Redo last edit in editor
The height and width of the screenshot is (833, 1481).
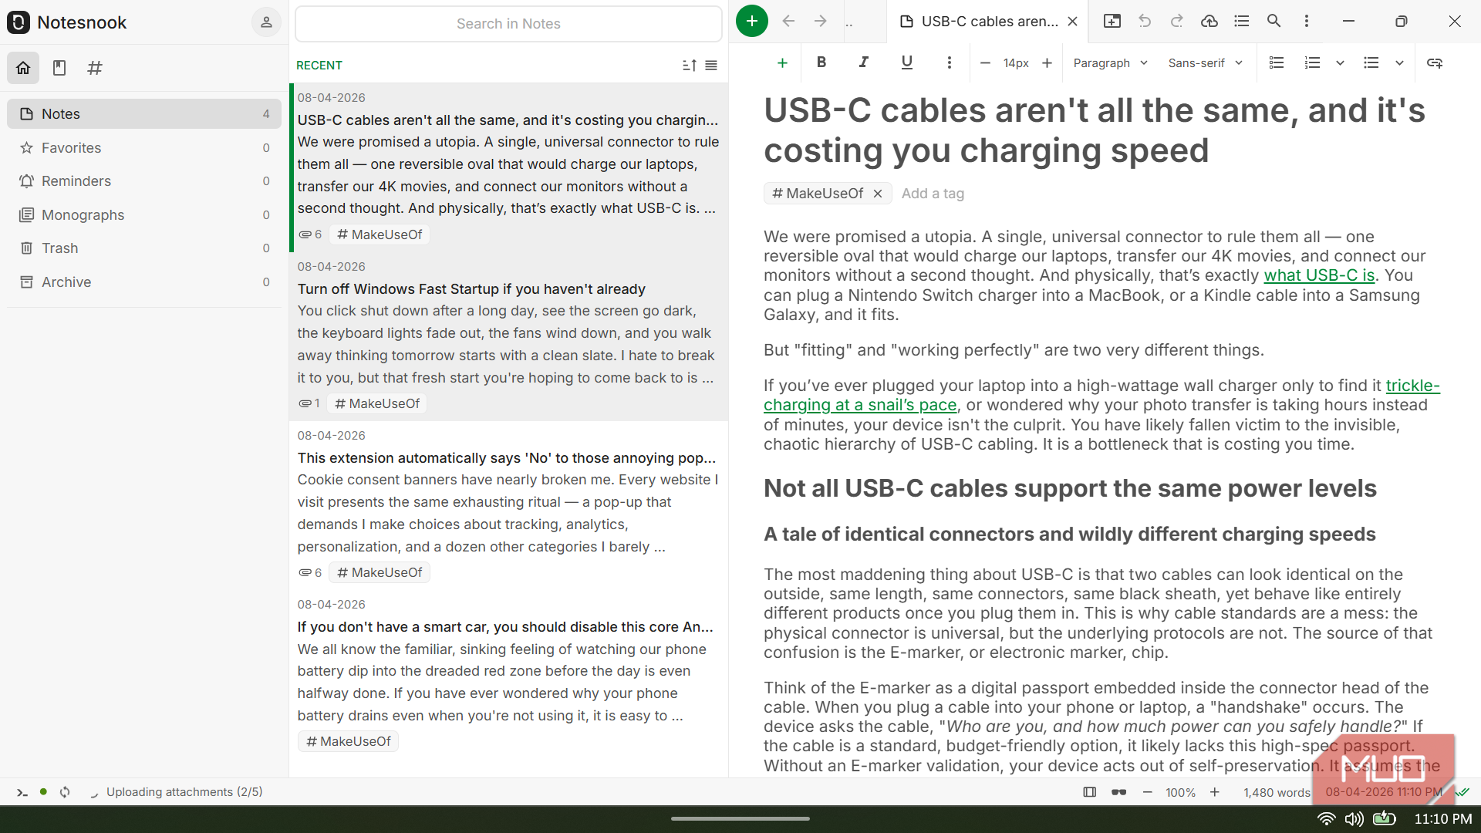(1177, 22)
